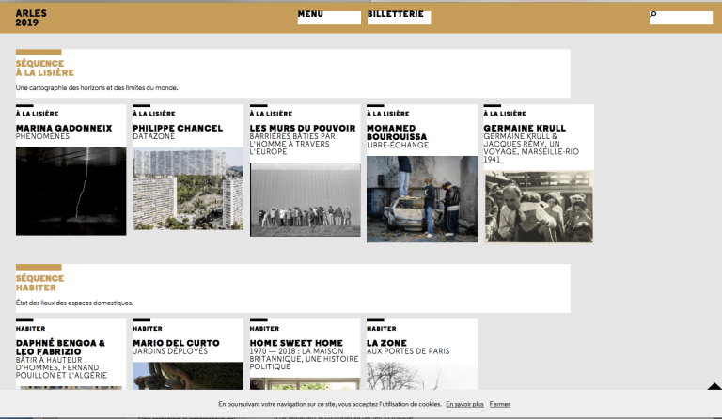Viewport: 722px width, 419px height.
Task: View Germaine Krull vintage photo thumbnail
Action: click(539, 206)
